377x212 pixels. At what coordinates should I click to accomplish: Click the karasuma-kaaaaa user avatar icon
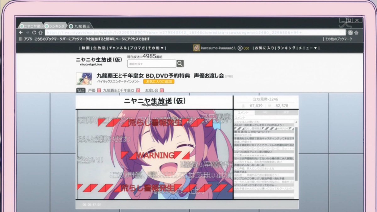(x=196, y=48)
